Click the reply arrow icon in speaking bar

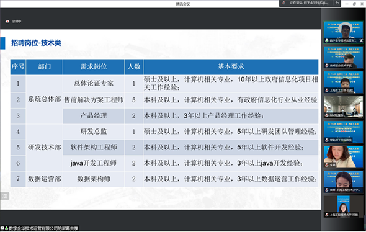pos(337,3)
